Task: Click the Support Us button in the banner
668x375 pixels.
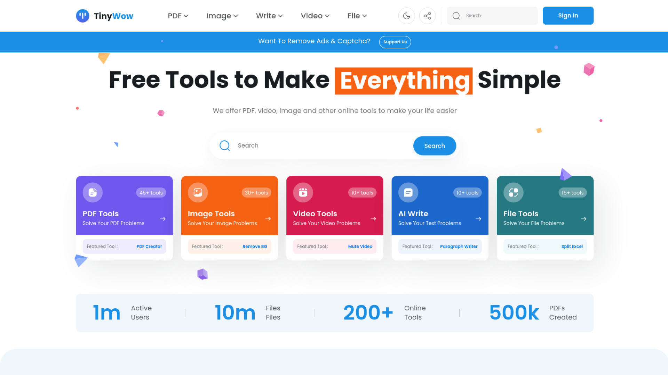Action: (x=395, y=42)
